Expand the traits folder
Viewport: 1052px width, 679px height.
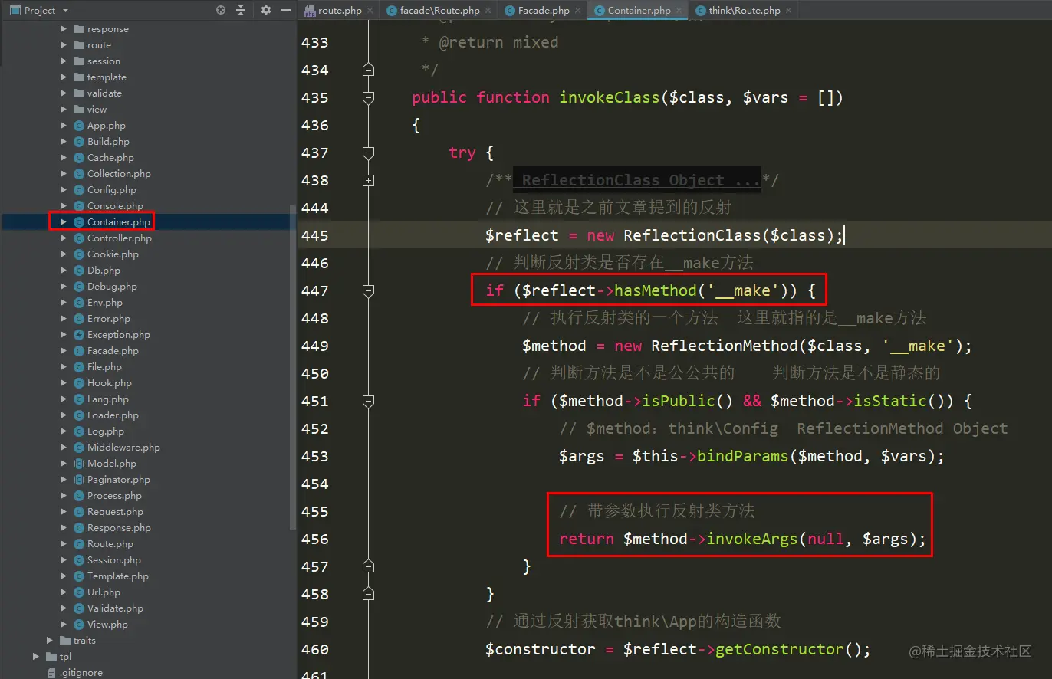point(50,641)
